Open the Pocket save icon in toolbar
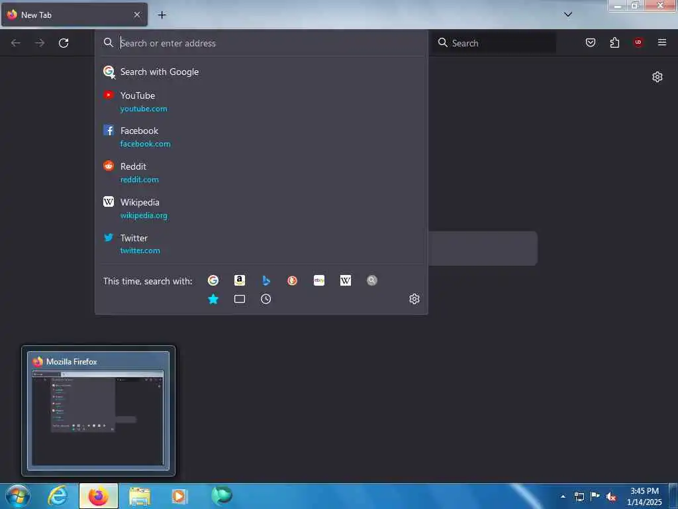The height and width of the screenshot is (509, 678). (x=591, y=42)
